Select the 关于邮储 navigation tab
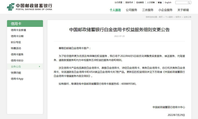This screenshot has width=198, height=119. pyautogui.click(x=183, y=10)
